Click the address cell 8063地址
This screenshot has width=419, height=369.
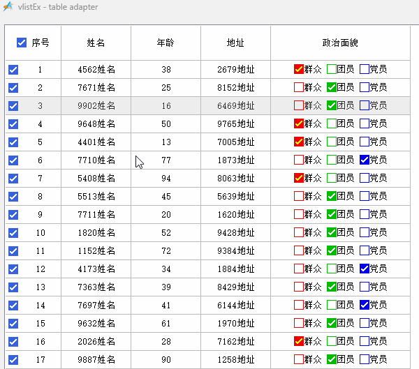[235, 179]
